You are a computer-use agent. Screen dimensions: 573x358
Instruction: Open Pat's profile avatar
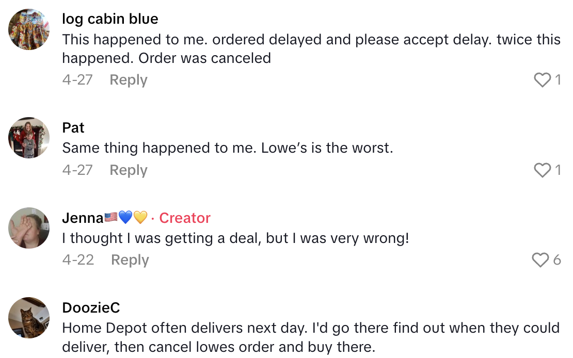point(29,138)
